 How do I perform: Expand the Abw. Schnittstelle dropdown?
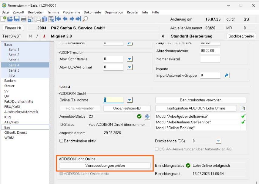point(130,59)
